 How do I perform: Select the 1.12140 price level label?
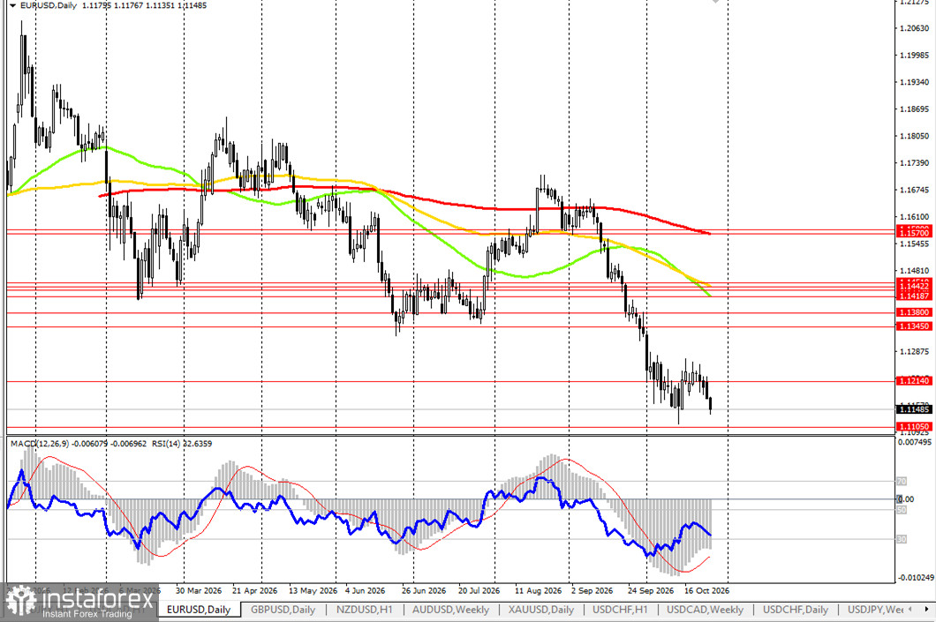coord(914,380)
